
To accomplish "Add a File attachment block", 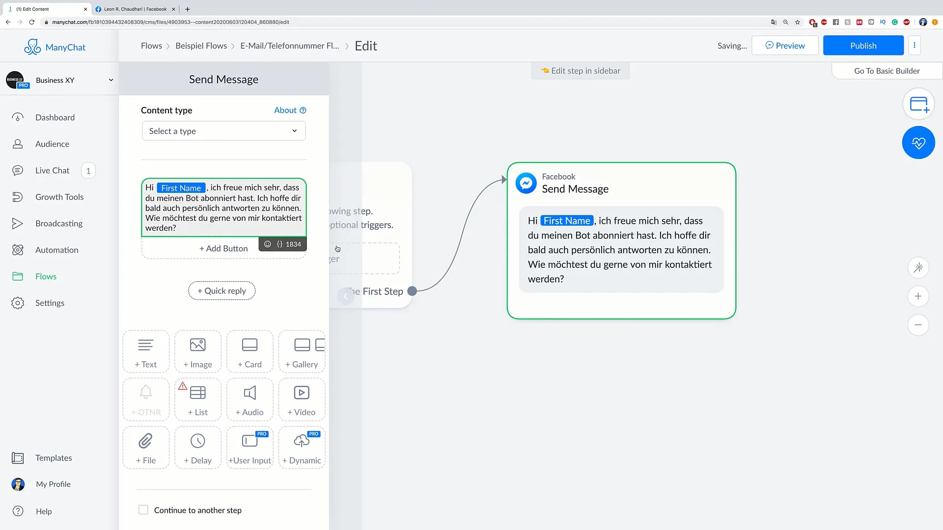I will tap(146, 448).
